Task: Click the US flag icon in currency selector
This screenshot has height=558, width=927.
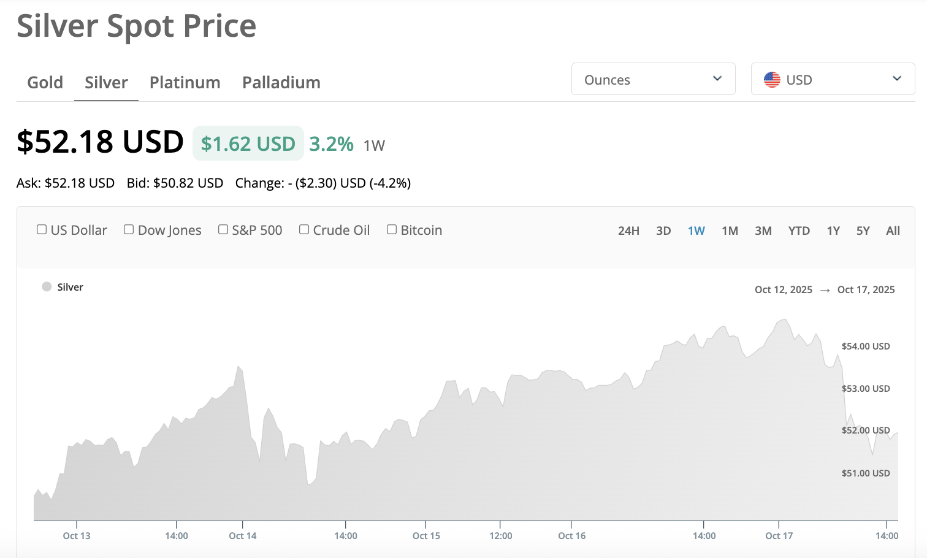Action: tap(772, 80)
